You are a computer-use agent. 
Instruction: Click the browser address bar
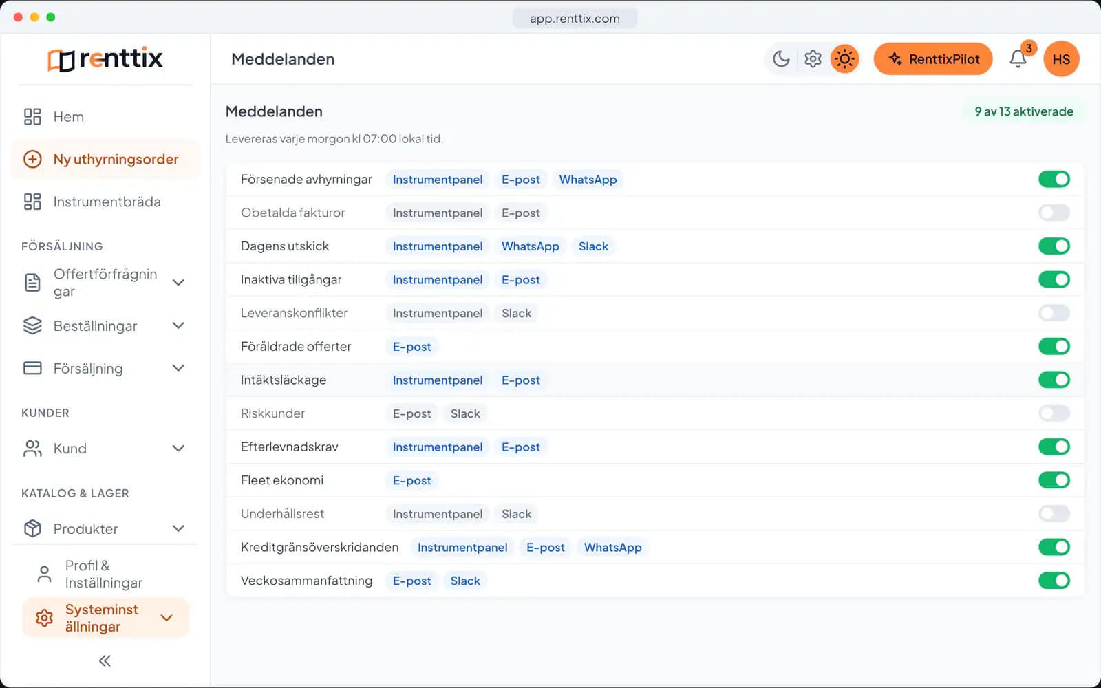575,19
